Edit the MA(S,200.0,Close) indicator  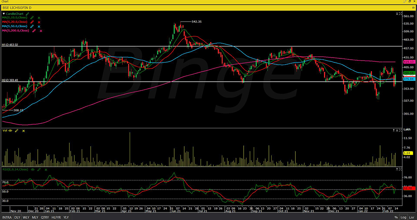(34, 31)
